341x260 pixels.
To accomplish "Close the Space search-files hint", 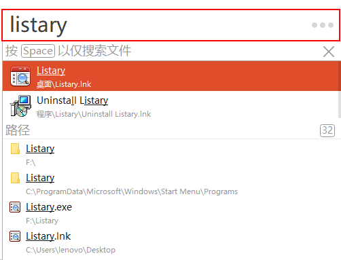I will [329, 52].
